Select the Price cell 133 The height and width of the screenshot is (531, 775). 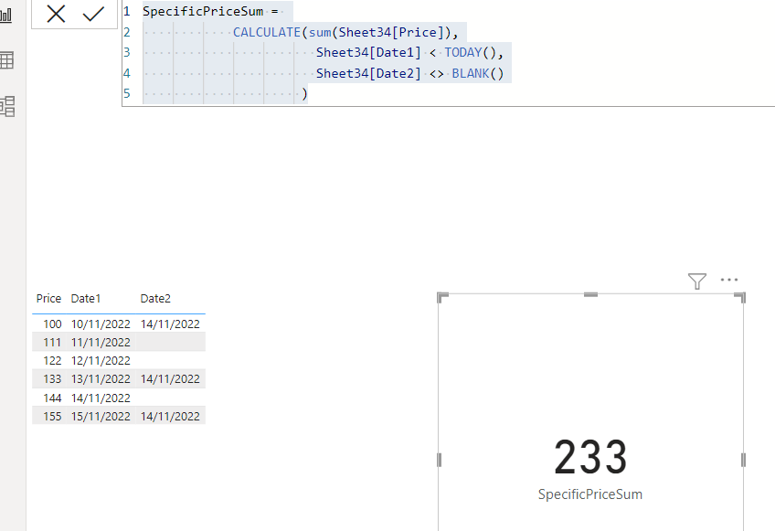(52, 379)
